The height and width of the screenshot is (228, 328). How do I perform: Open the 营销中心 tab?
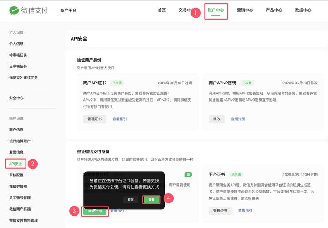pos(245,10)
